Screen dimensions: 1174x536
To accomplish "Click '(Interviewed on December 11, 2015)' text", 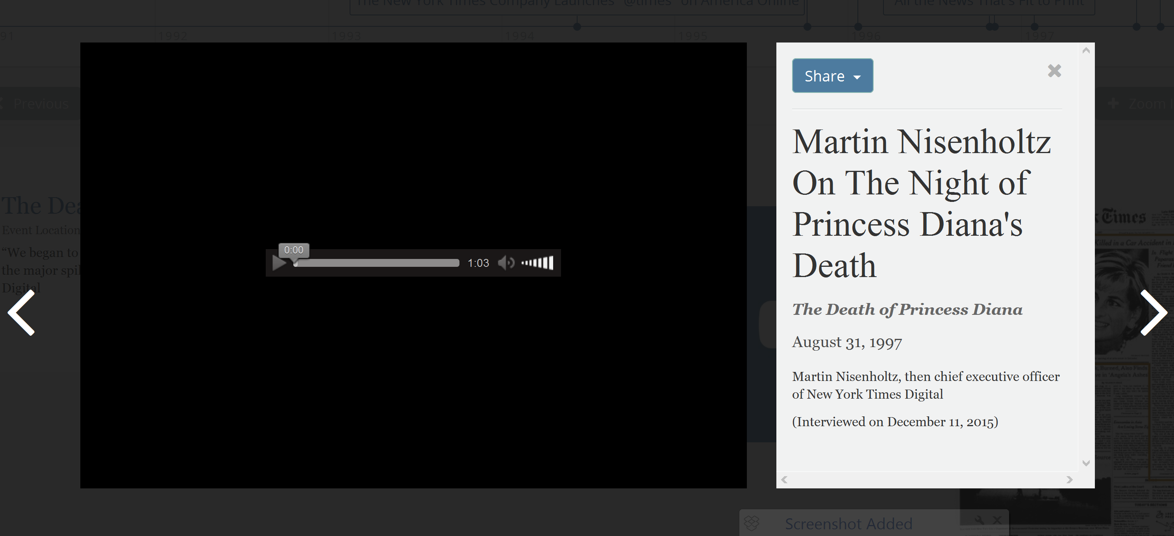I will (895, 422).
